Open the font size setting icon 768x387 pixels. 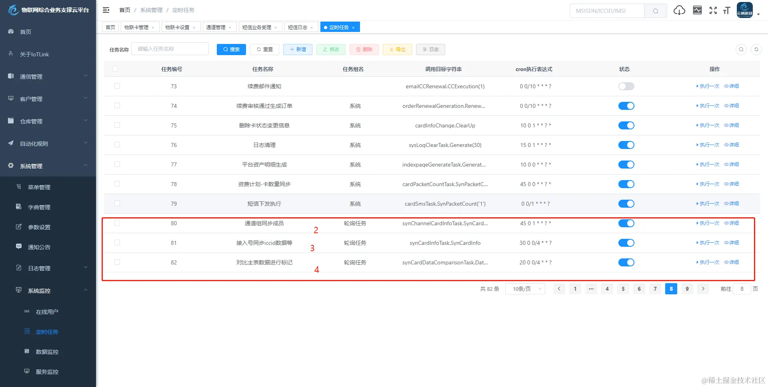click(x=727, y=10)
